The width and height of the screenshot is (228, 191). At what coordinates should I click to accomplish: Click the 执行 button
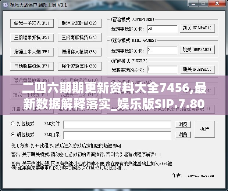click(x=204, y=129)
